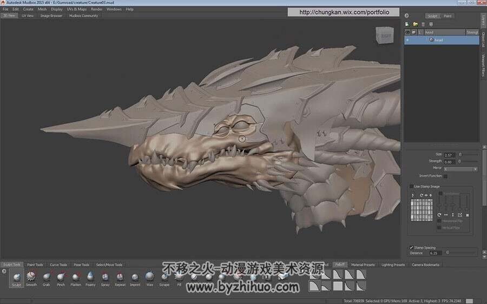This screenshot has width=487, height=304.
Task: Collapse right panel with circular arrow
Action: 406,16
